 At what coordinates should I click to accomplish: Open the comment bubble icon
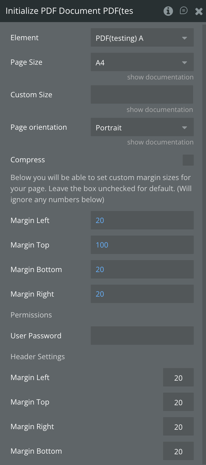(x=184, y=11)
